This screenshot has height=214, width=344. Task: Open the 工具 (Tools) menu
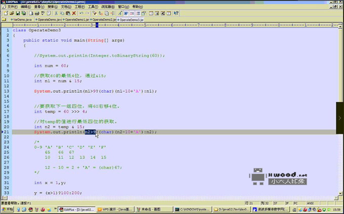pos(93,7)
